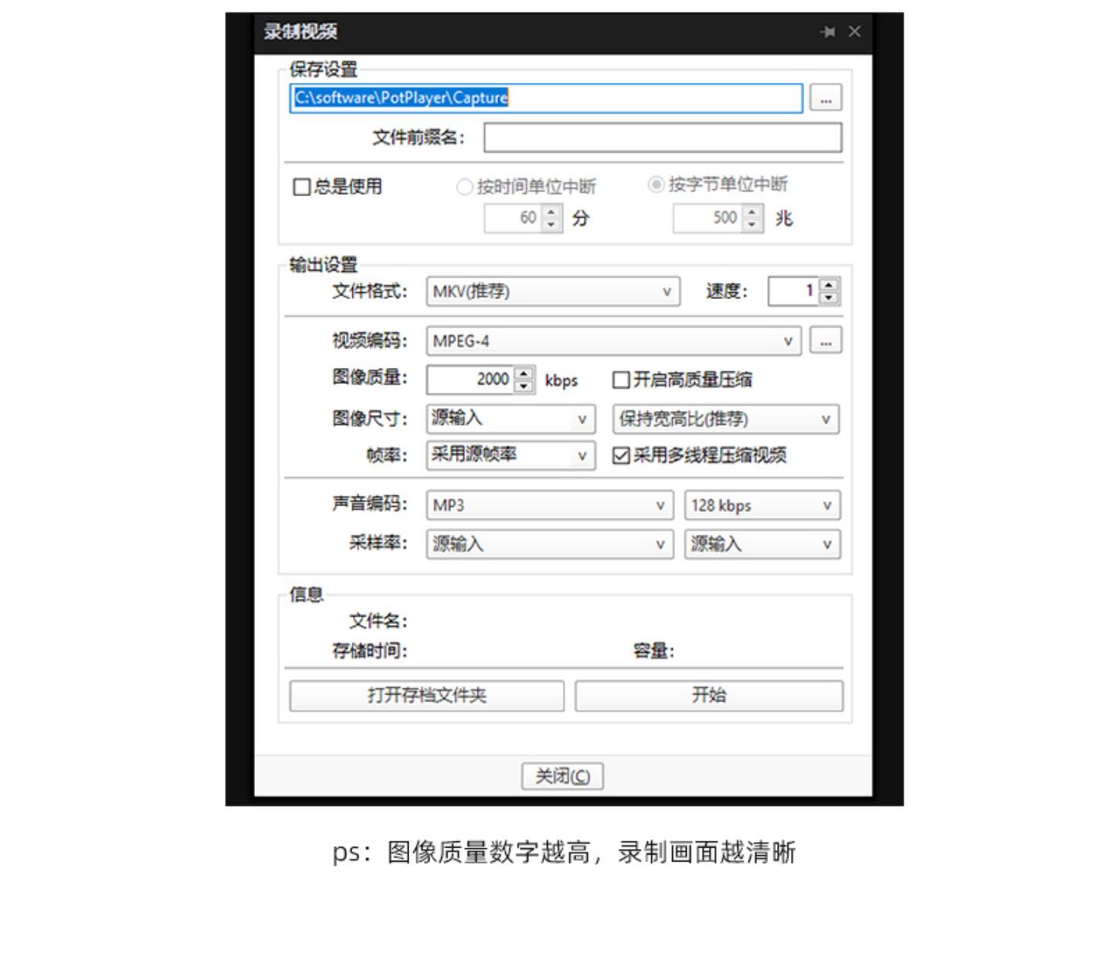Increase 速度 value with up arrow
The height and width of the screenshot is (962, 1100).
829,285
